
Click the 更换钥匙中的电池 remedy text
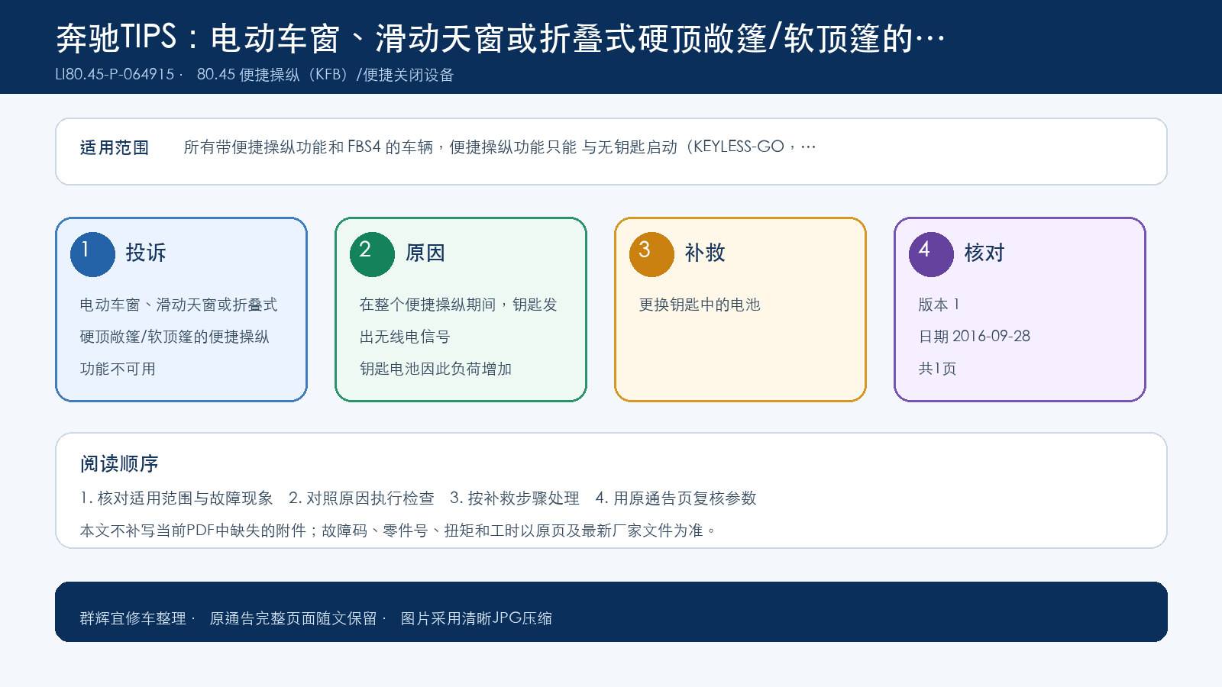[x=700, y=305]
